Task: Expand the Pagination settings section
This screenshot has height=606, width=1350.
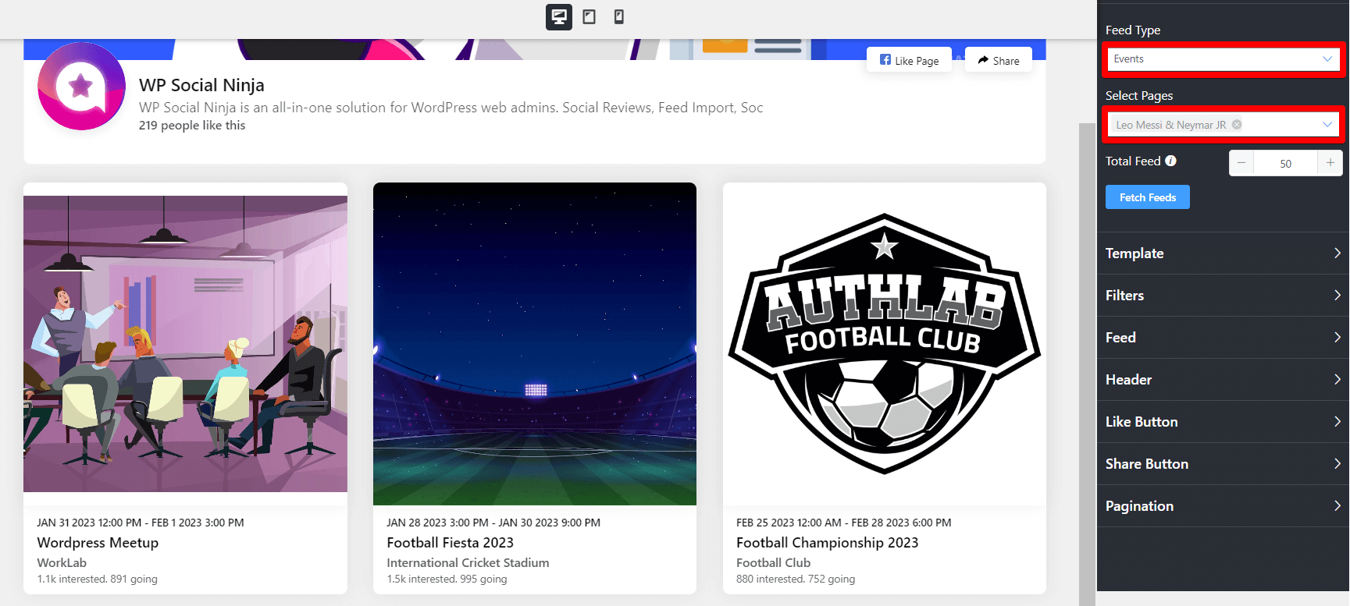Action: tap(1223, 505)
